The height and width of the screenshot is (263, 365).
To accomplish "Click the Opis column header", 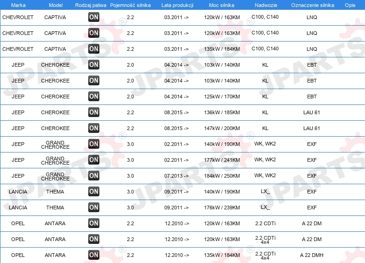I will tap(350, 5).
